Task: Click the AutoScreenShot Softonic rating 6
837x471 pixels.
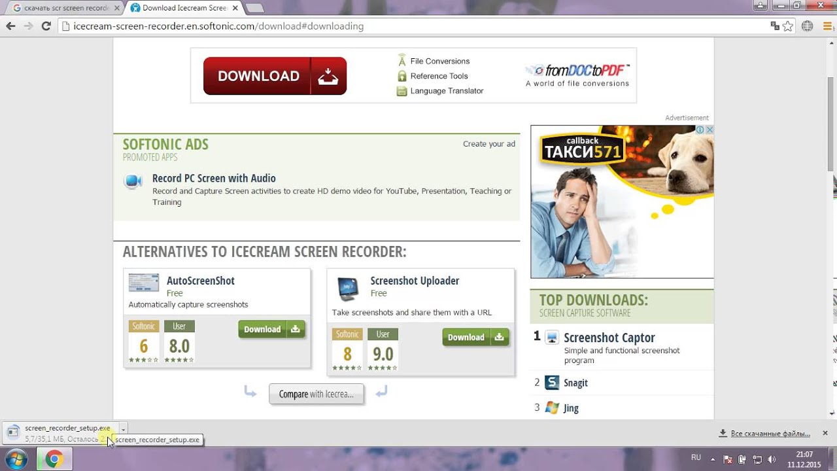Action: tap(144, 342)
